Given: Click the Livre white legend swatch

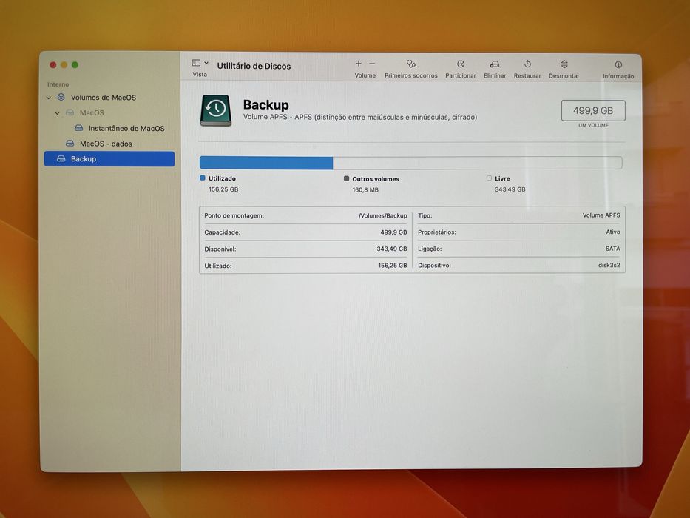Looking at the screenshot, I should [489, 178].
